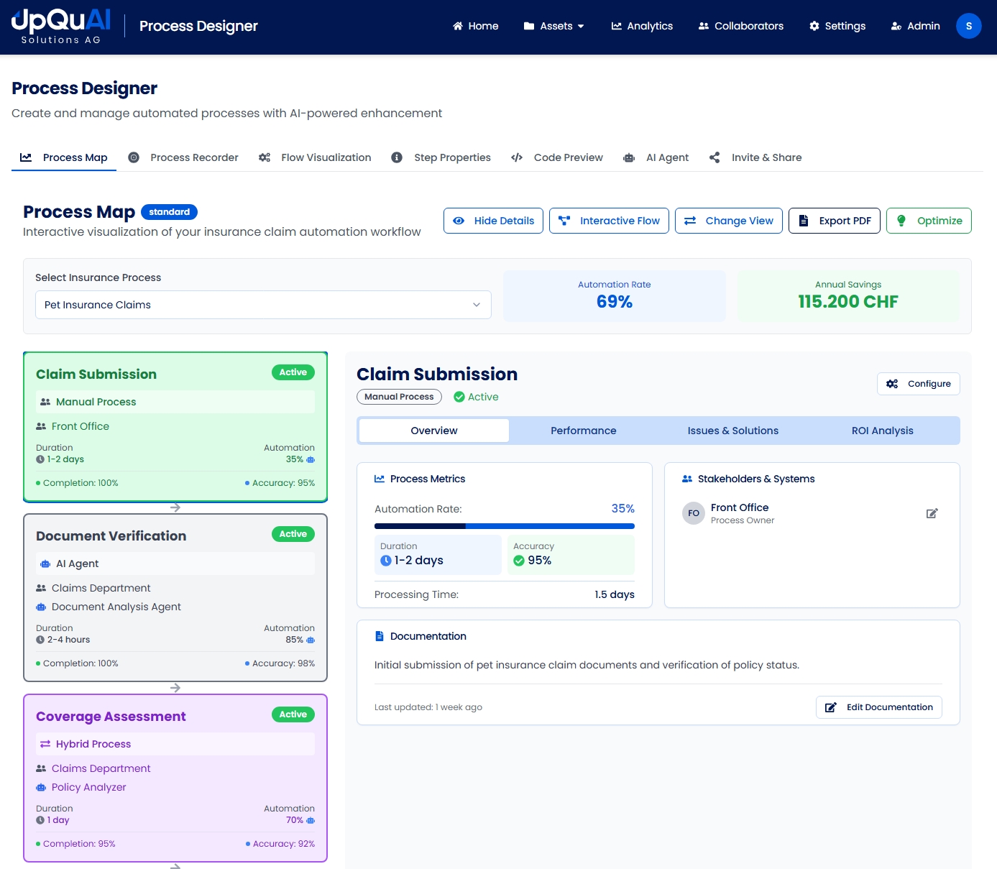Open Code Preview via its code icon

point(517,157)
